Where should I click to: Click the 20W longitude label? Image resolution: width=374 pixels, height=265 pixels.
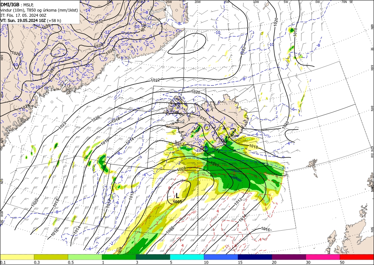pyautogui.click(x=197, y=1)
